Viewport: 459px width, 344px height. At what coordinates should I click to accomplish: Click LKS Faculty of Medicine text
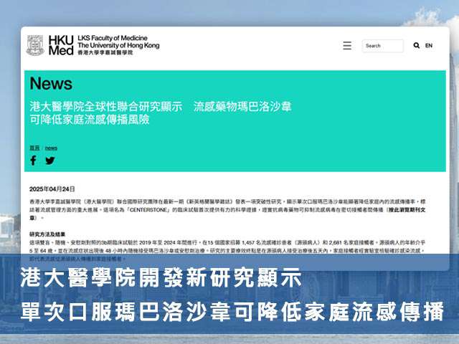113,38
